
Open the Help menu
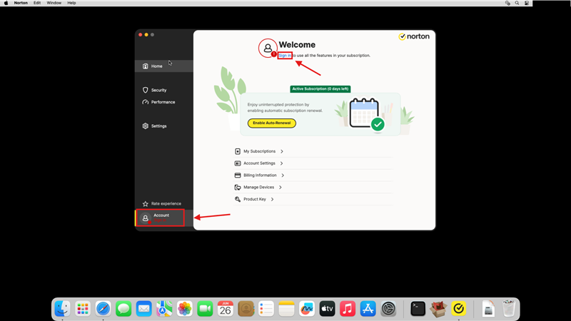[71, 3]
